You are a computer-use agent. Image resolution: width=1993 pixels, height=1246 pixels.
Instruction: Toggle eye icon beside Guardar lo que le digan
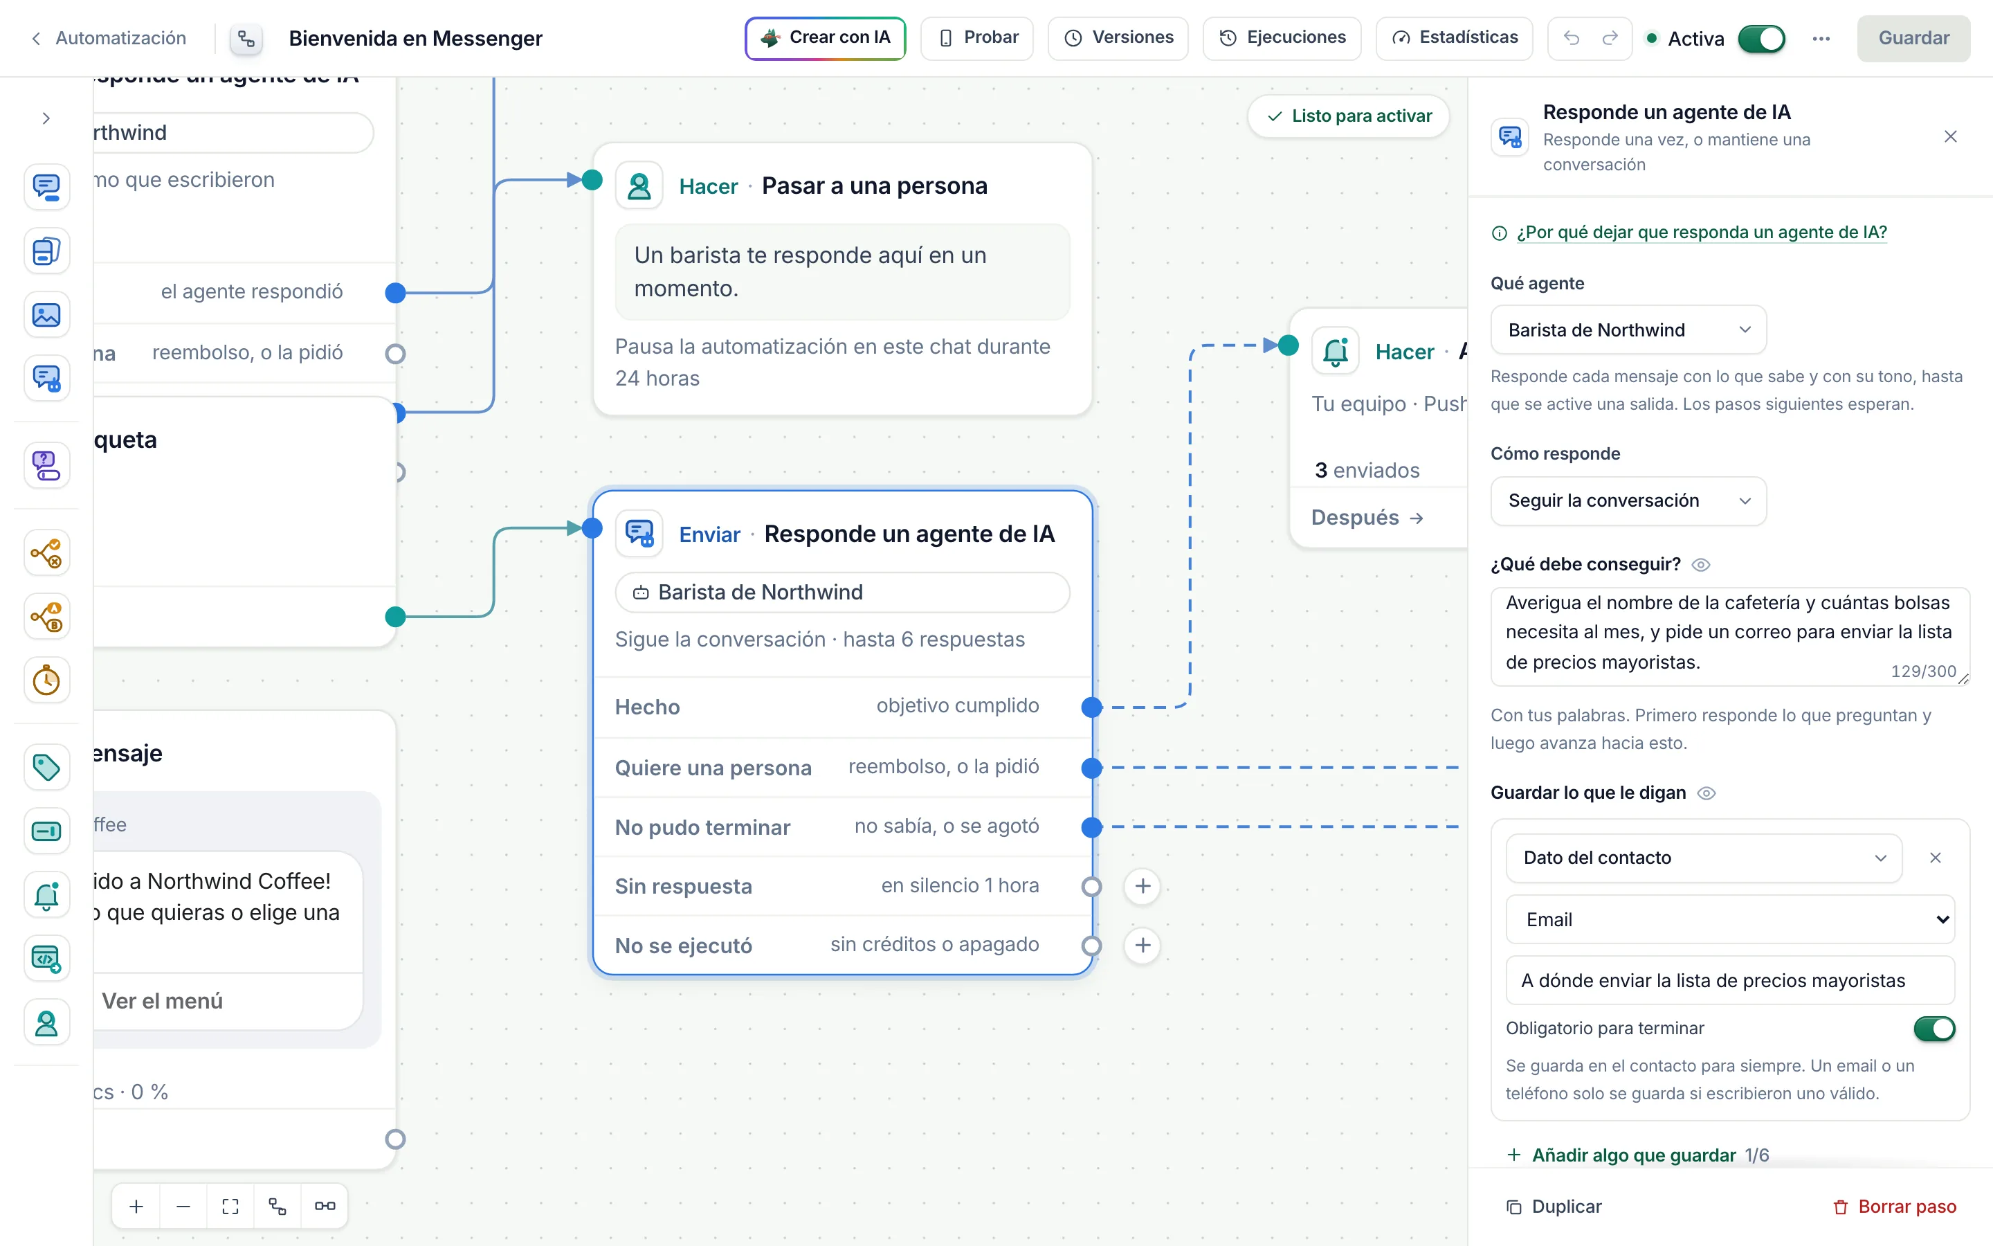pyautogui.click(x=1707, y=793)
